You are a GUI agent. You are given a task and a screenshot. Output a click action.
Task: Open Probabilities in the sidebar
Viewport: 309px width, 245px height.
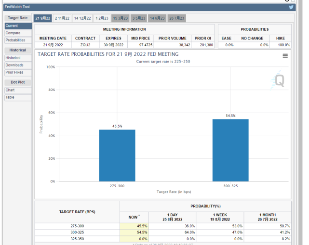[x=15, y=40]
